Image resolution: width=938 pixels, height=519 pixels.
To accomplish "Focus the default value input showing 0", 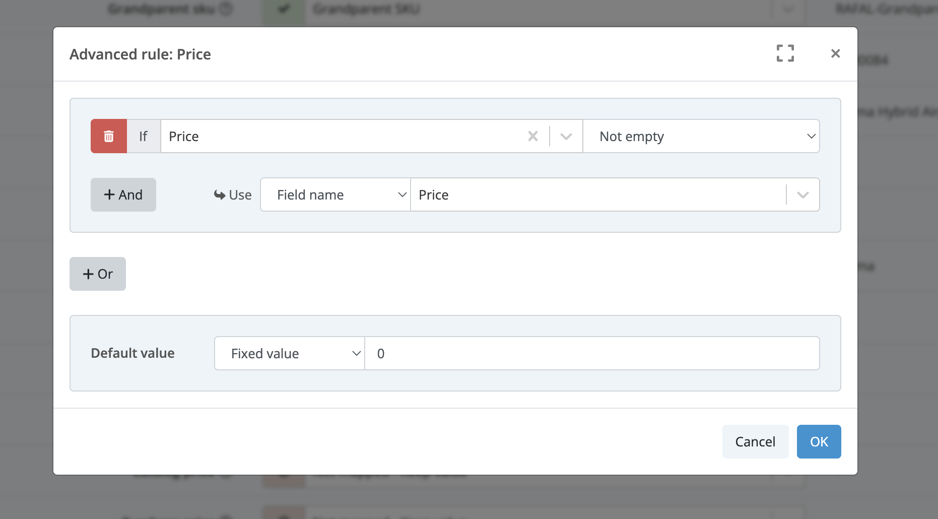I will tap(592, 353).
